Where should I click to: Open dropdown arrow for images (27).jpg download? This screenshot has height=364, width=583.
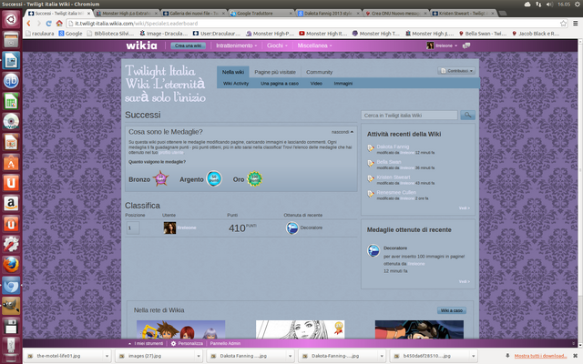[199, 356]
